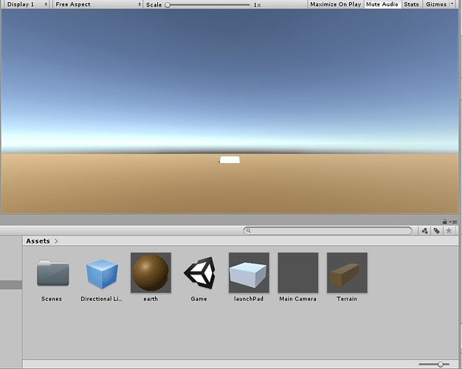
Task: Click the Directional Li.. label
Action: (x=101, y=299)
